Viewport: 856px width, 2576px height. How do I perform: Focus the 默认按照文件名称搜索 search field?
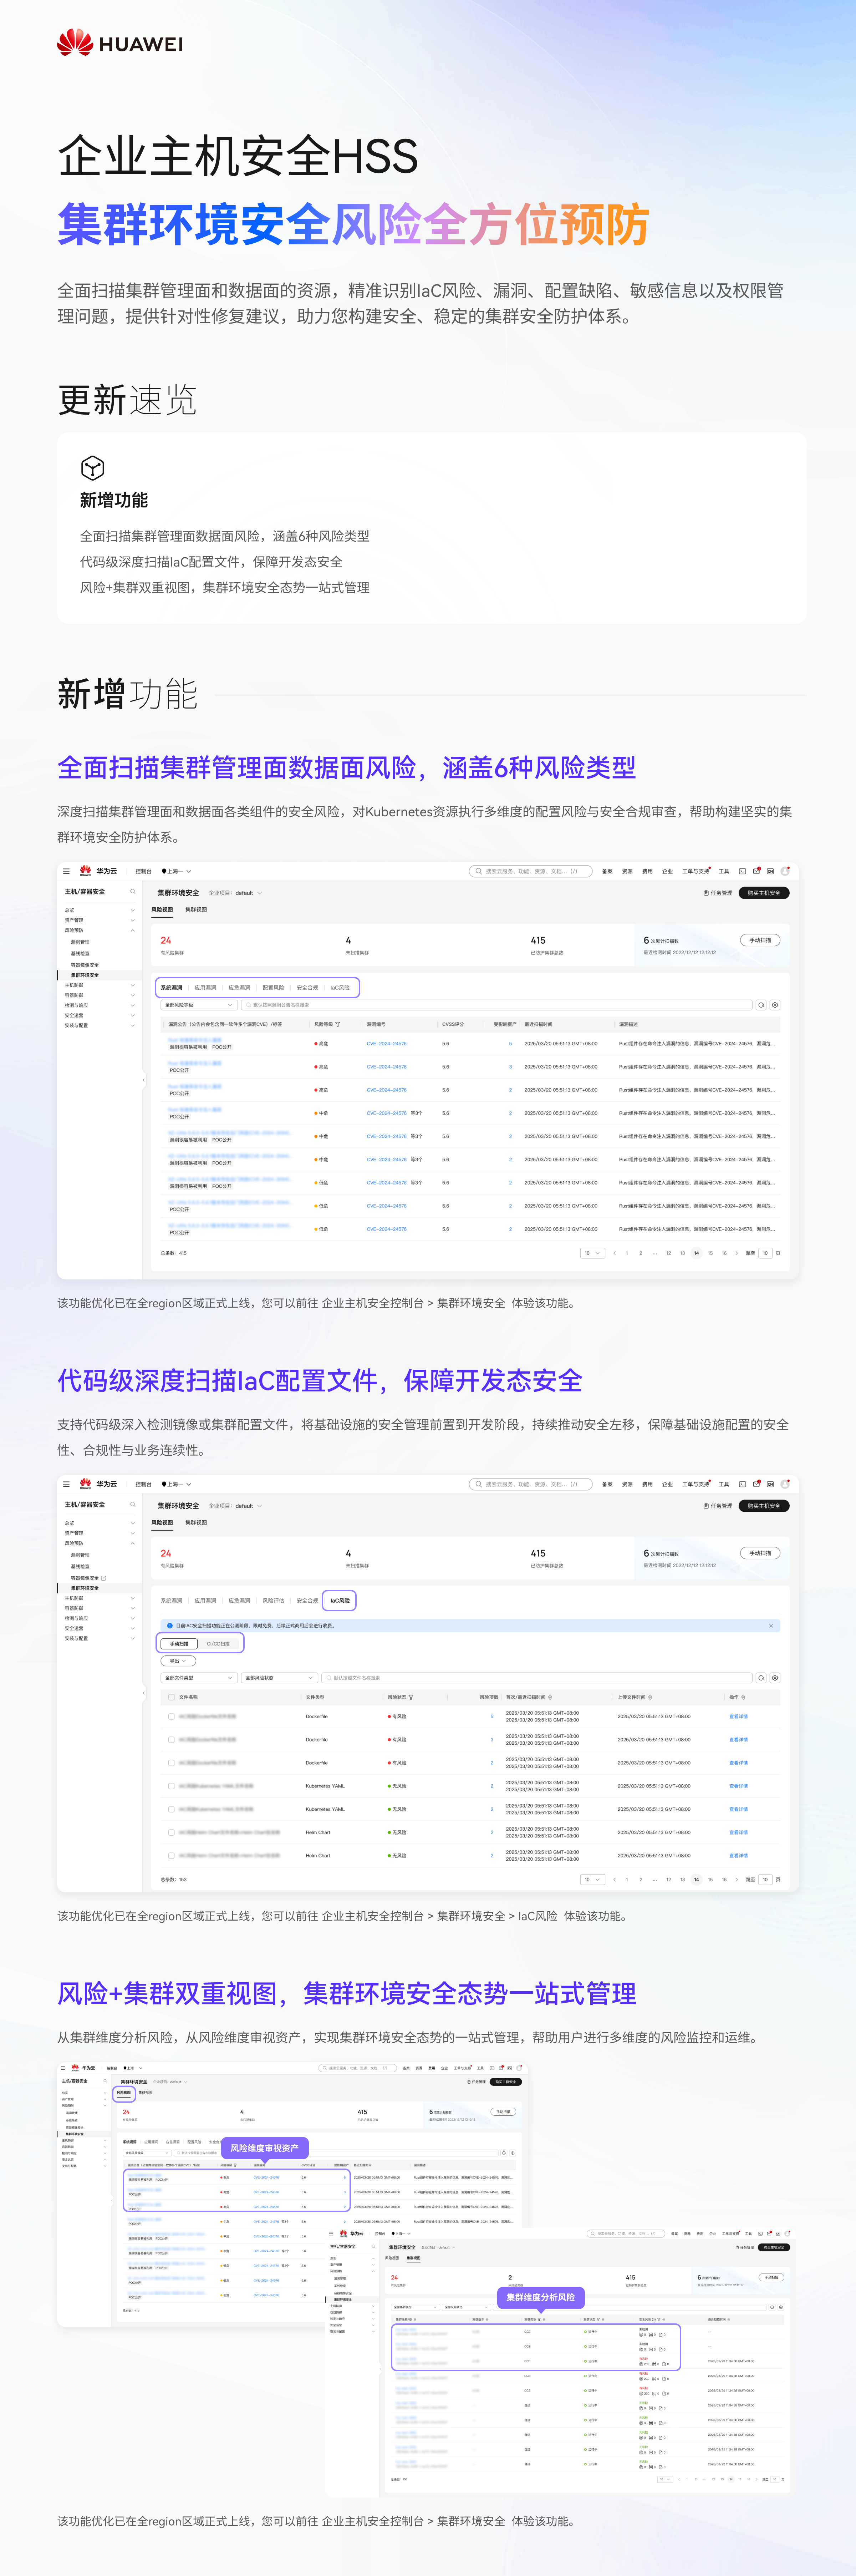[538, 1678]
